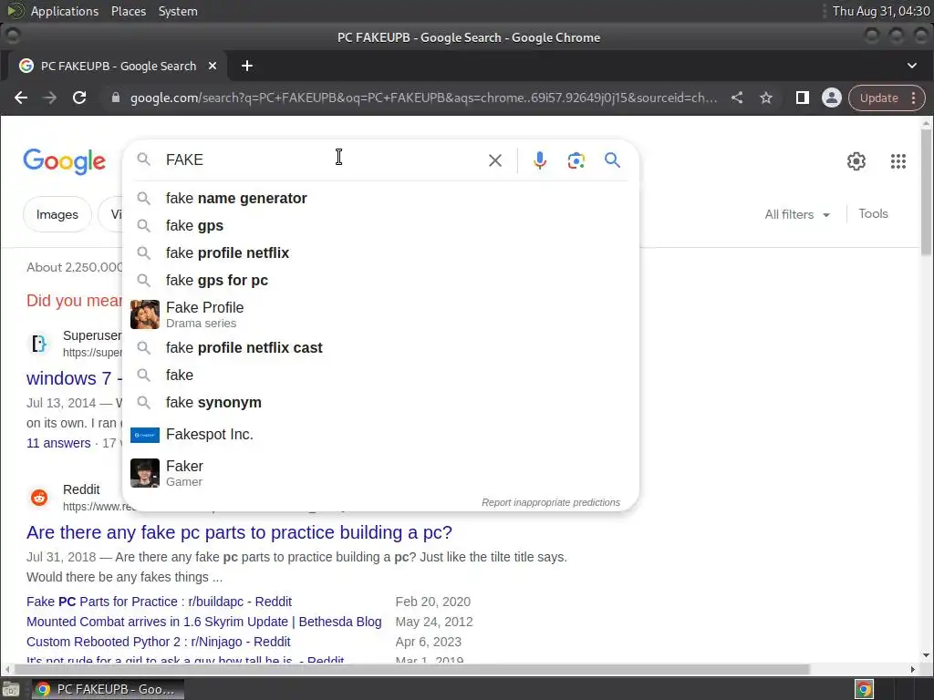Submit the search with the blue magnifier icon
The width and height of the screenshot is (934, 700).
click(612, 160)
